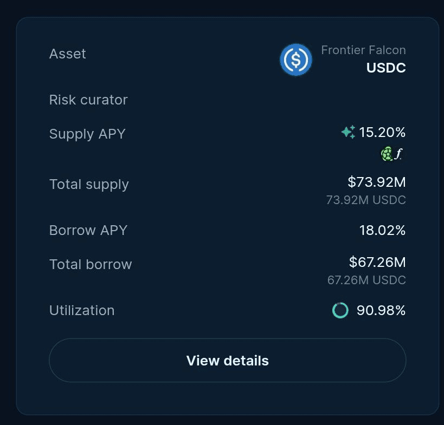Click the 15.20% supply APY value

point(382,132)
